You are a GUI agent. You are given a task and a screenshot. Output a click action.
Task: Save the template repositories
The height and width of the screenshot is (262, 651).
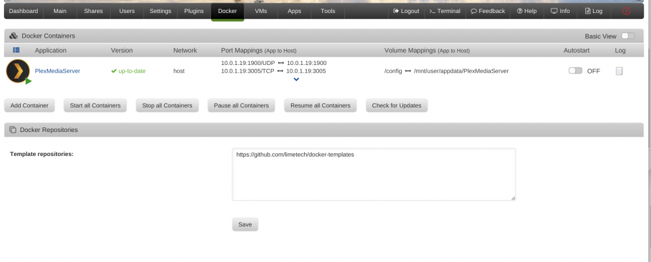(245, 224)
